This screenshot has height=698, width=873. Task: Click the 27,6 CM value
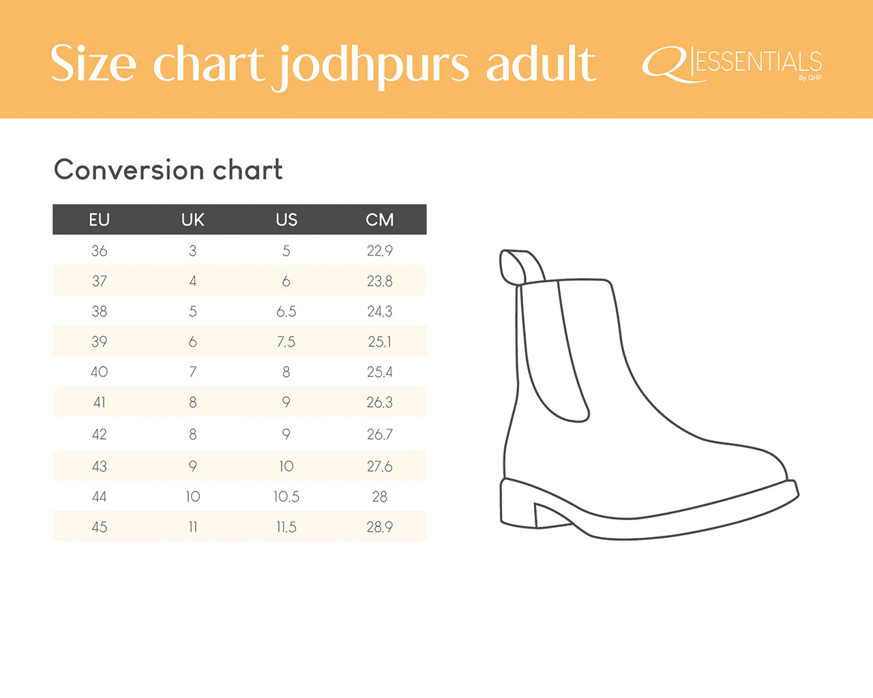pos(380,466)
